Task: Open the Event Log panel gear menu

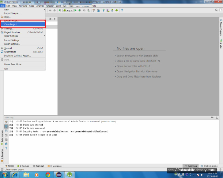Action: coord(213,117)
